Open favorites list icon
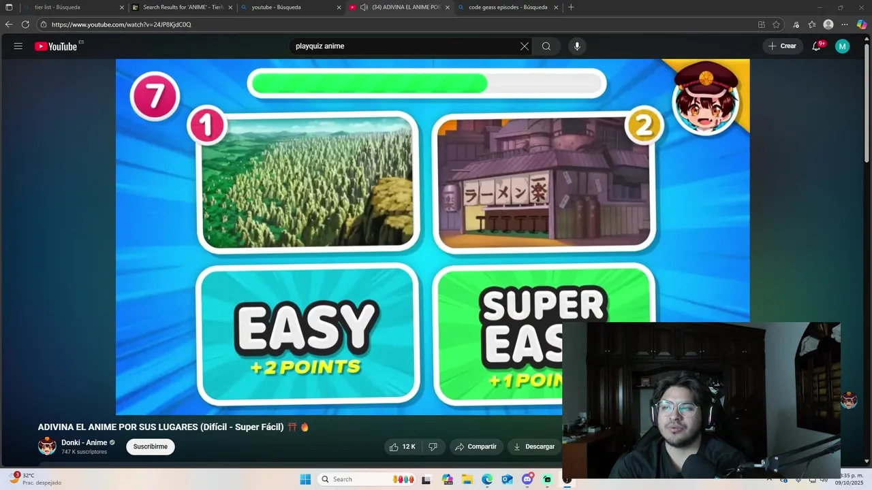Viewport: 872px width, 490px height. pos(812,24)
